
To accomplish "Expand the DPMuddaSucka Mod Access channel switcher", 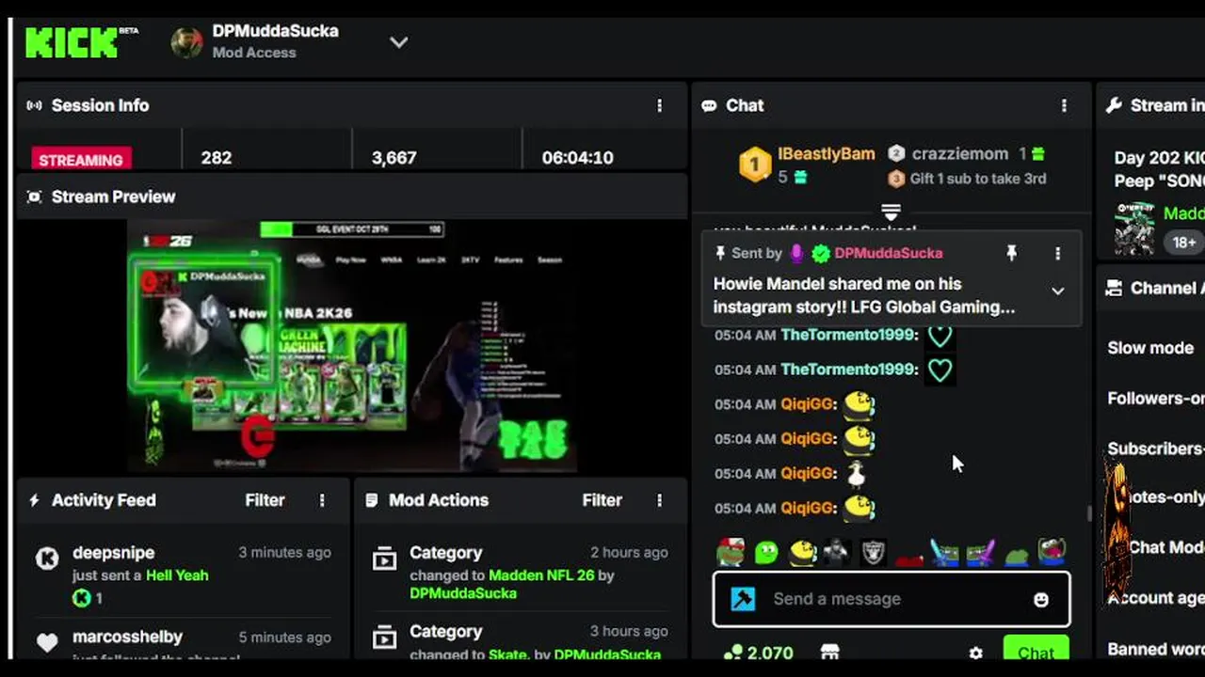I will click(x=398, y=42).
